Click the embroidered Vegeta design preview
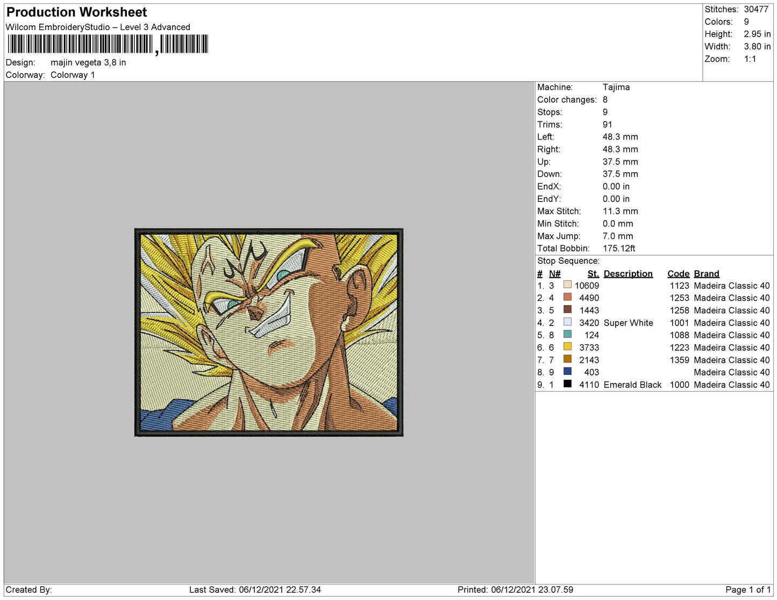This screenshot has height=600, width=777. tap(268, 332)
